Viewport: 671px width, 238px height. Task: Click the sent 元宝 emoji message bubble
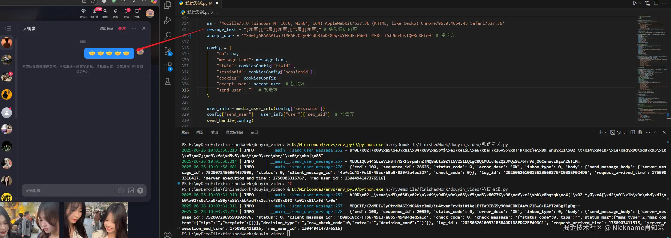tap(109, 53)
